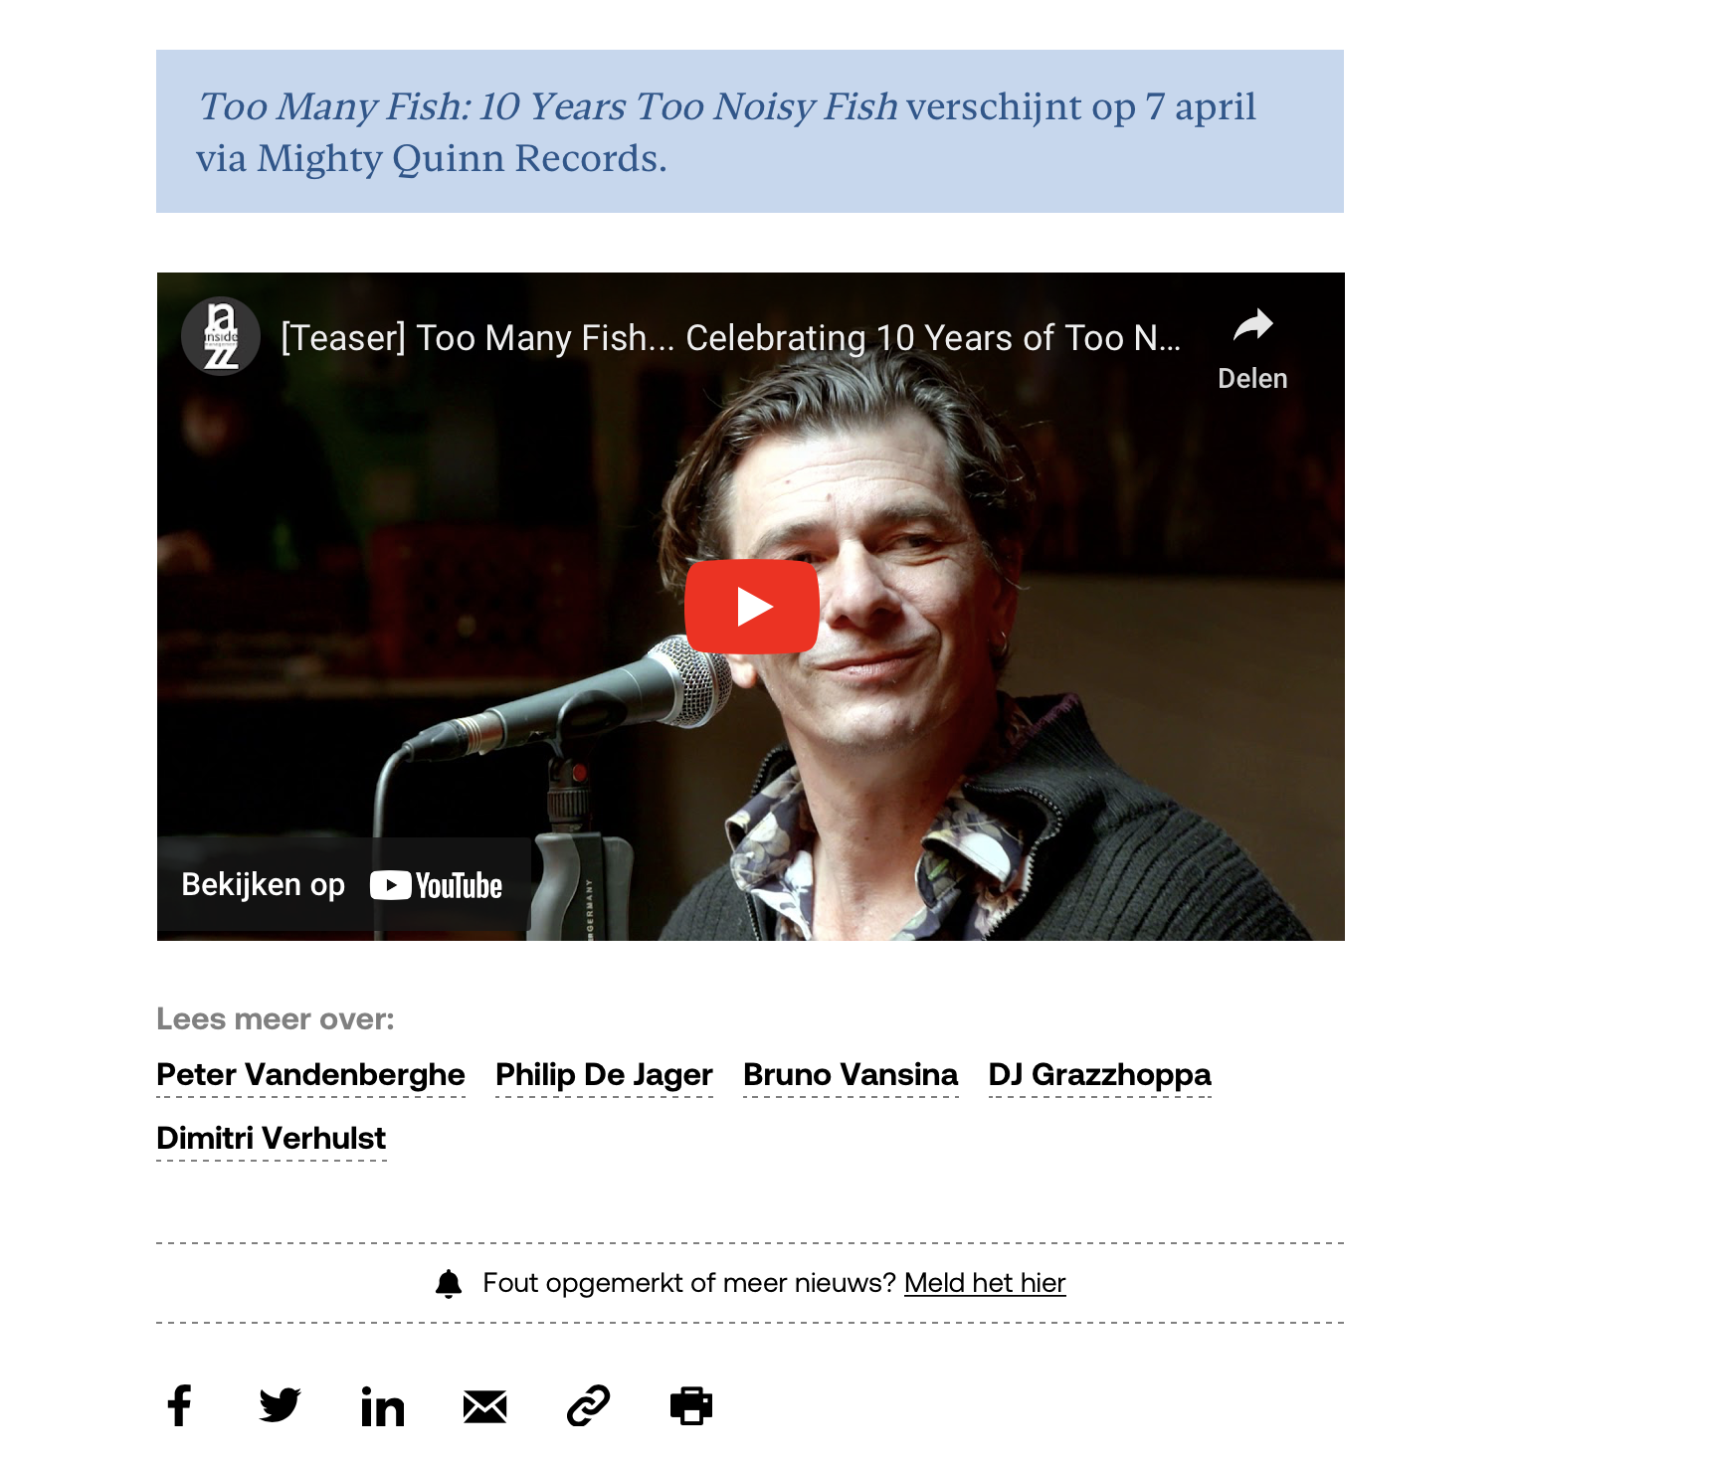1709x1466 pixels.
Task: Play the Too Many Fish teaser video
Action: [x=751, y=606]
